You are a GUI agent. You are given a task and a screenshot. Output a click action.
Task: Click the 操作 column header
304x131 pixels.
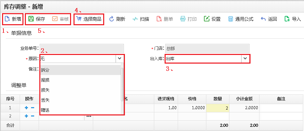tap(29, 99)
